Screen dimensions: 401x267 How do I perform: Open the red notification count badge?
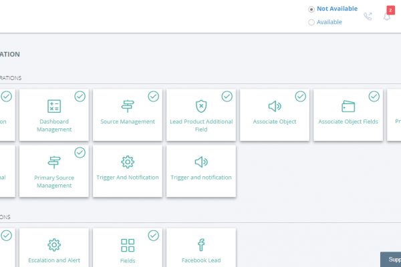click(390, 10)
